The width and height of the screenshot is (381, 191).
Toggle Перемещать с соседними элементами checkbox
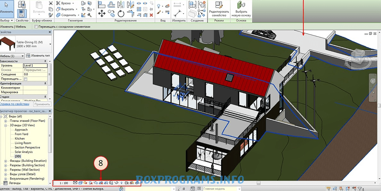[x=36, y=27]
